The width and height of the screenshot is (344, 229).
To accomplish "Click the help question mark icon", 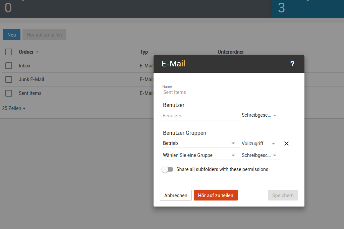I will tap(292, 64).
